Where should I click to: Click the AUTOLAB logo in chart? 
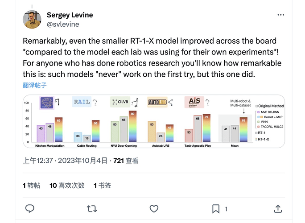[x=157, y=103]
